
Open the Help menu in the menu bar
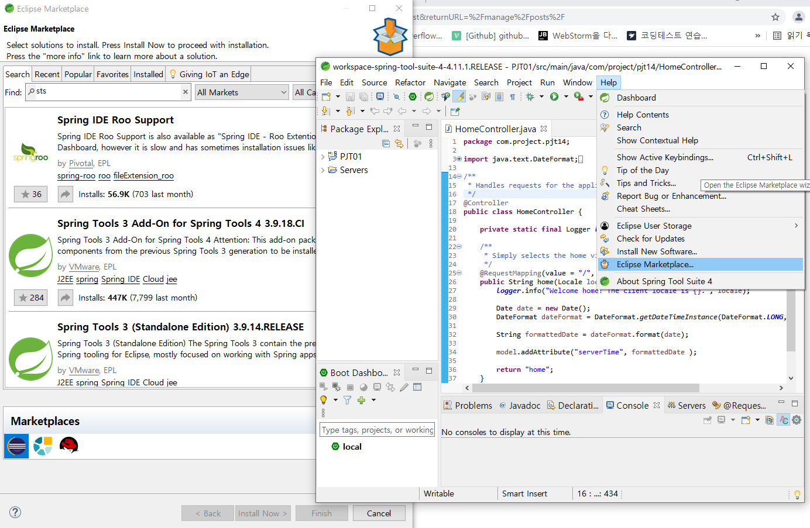click(x=609, y=82)
